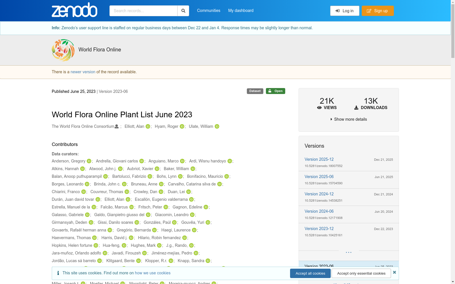
Task: Click the Log in button
Action: point(345,11)
